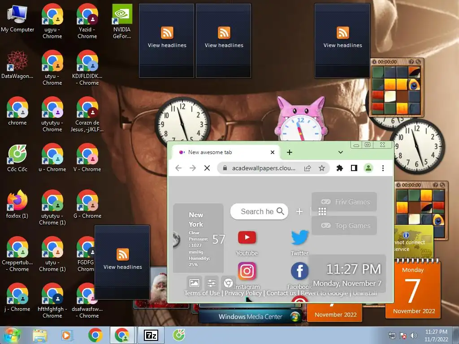Click pink cat clock gadget
Image resolution: width=459 pixels, height=344 pixels.
pos(301,119)
